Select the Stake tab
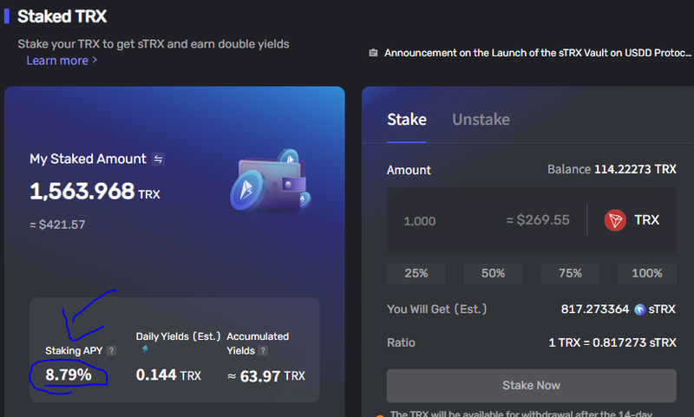The image size is (694, 417). coord(407,120)
